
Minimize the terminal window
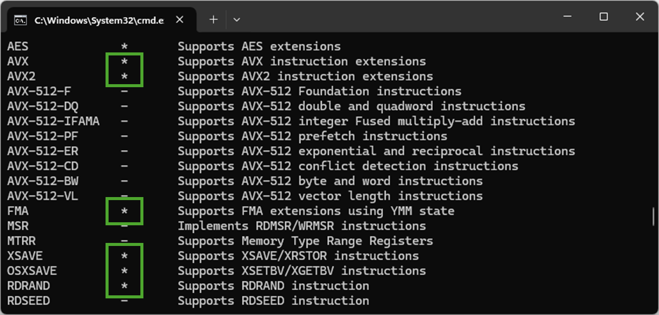coord(567,17)
